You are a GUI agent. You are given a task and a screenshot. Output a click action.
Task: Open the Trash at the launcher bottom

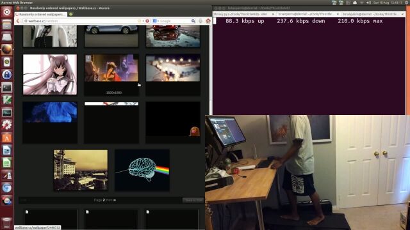point(7,223)
